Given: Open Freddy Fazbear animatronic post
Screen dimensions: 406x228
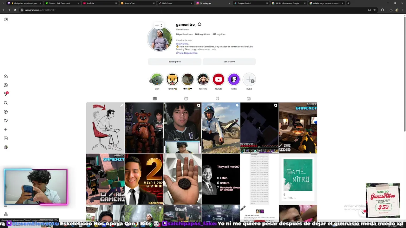Looking at the screenshot, I should [x=144, y=128].
